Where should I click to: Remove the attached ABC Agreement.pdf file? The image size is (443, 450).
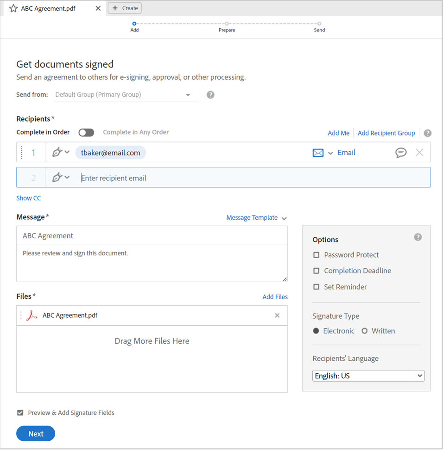point(277,315)
